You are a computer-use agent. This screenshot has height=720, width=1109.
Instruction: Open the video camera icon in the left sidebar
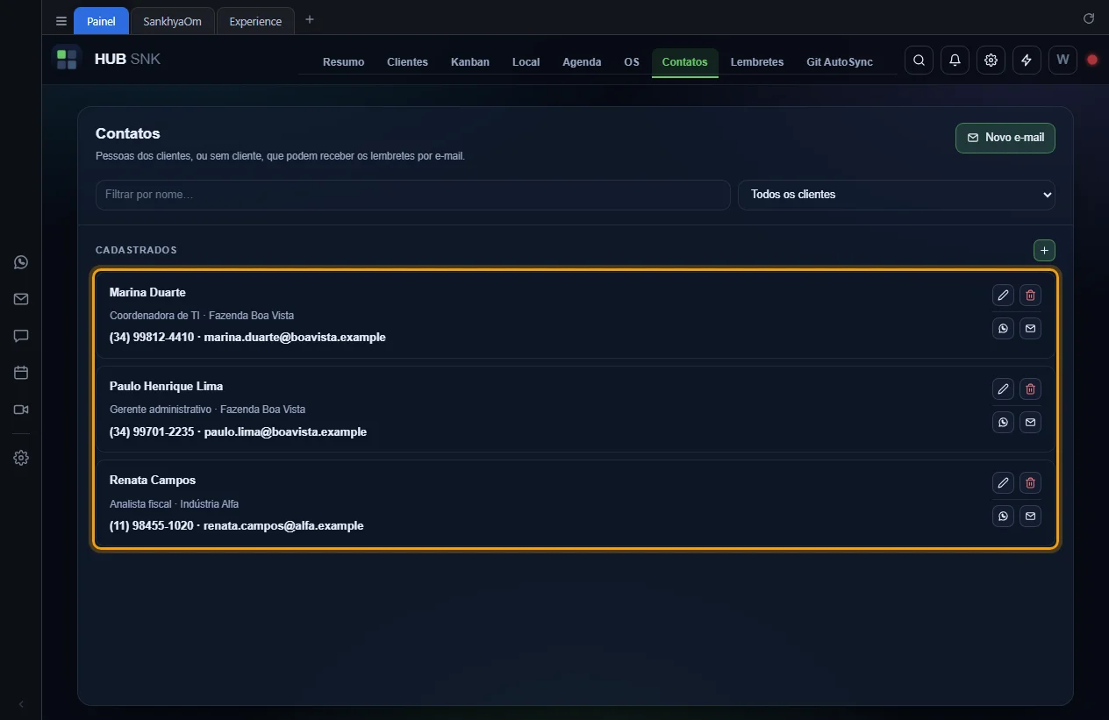point(21,410)
